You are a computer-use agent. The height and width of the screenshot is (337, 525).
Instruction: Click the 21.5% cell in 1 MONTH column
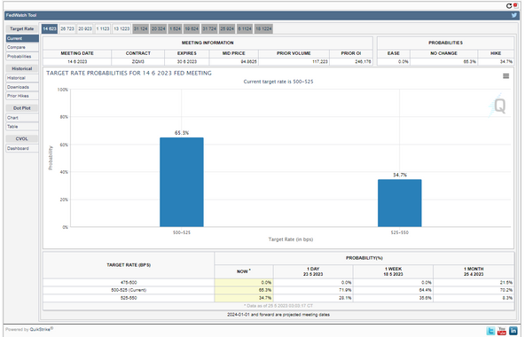click(x=474, y=282)
